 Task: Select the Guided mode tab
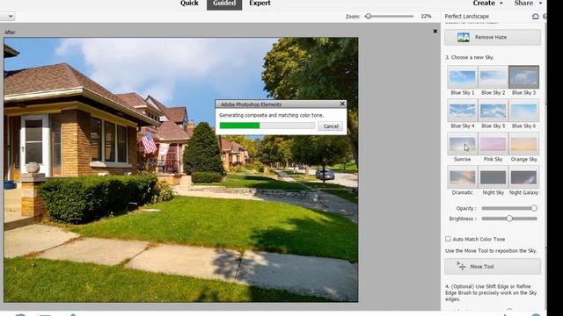pos(224,4)
